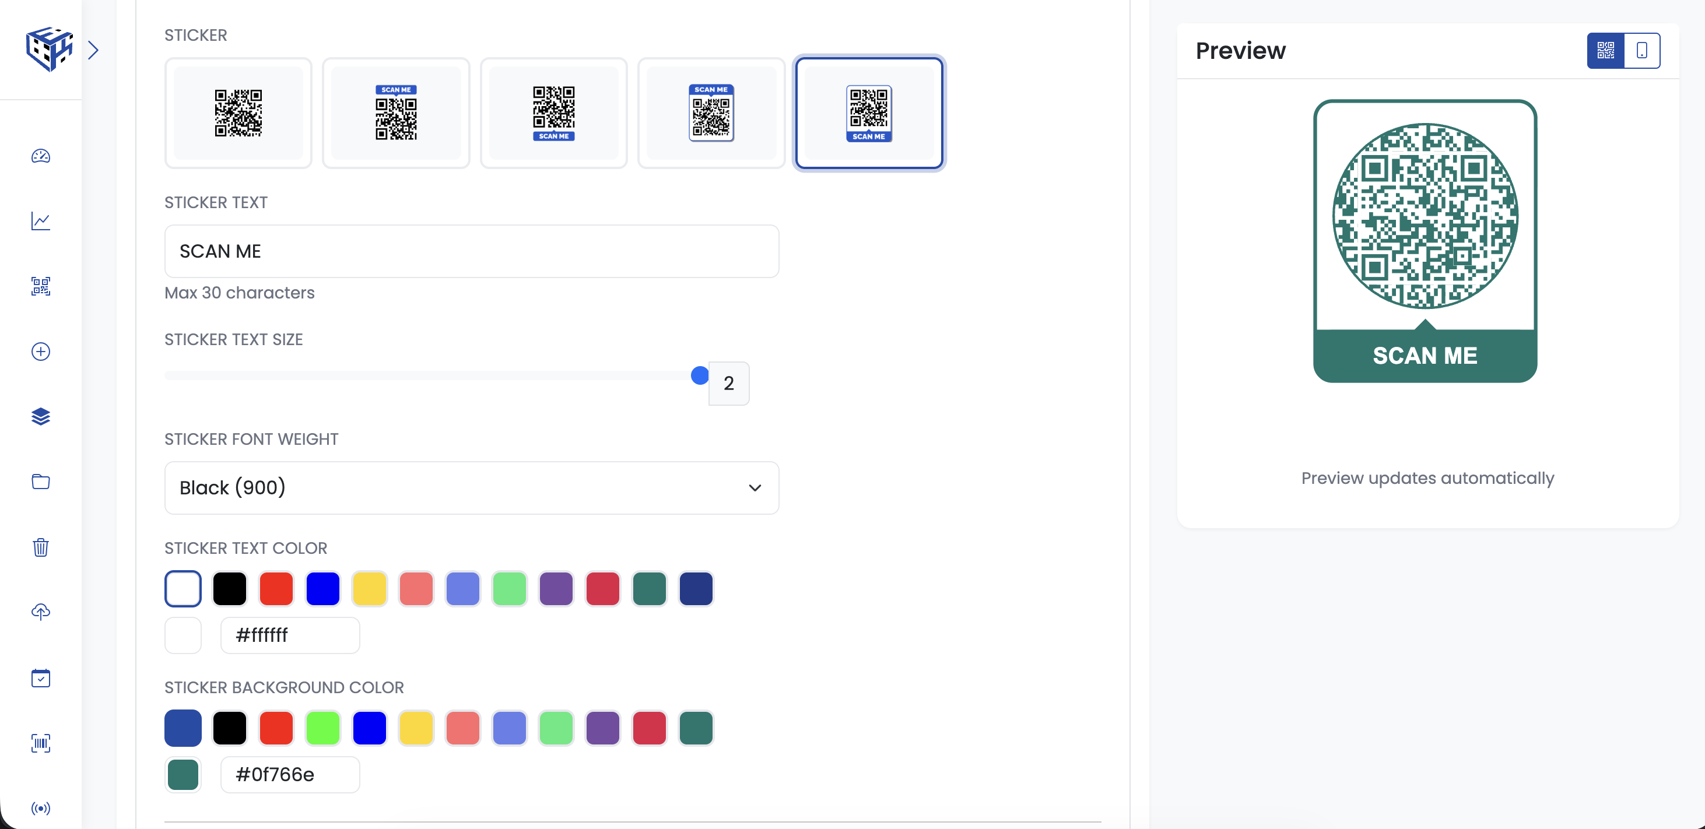Select the plain QR sticker with no label
The height and width of the screenshot is (829, 1705).
point(238,113)
